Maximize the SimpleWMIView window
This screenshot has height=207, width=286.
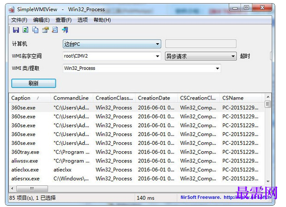[246, 8]
